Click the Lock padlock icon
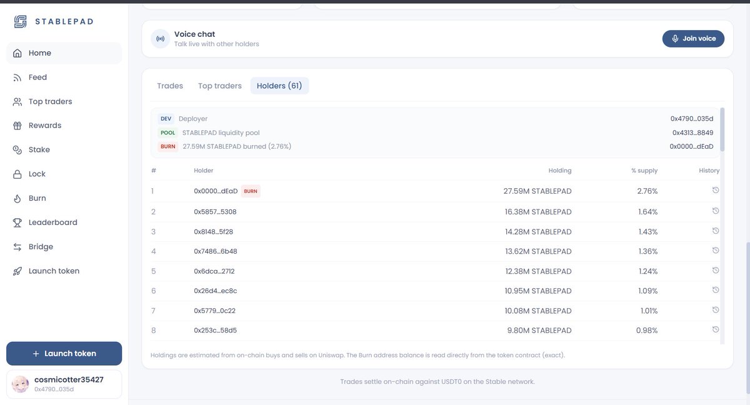 click(x=17, y=174)
